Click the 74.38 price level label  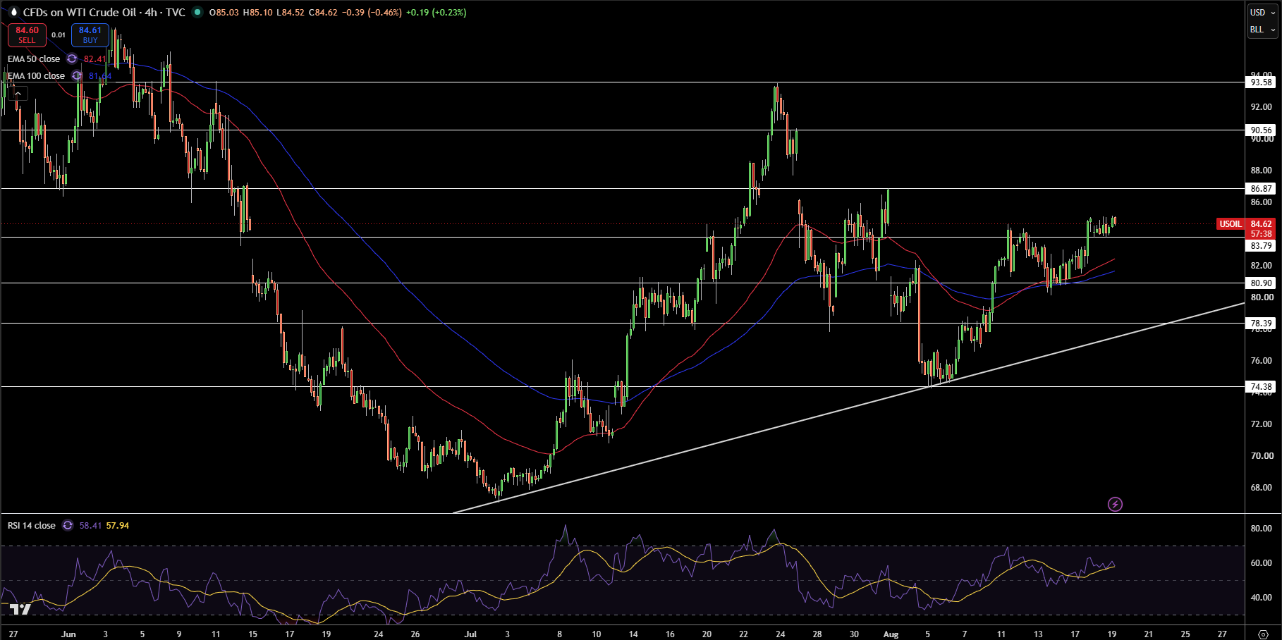(x=1262, y=387)
